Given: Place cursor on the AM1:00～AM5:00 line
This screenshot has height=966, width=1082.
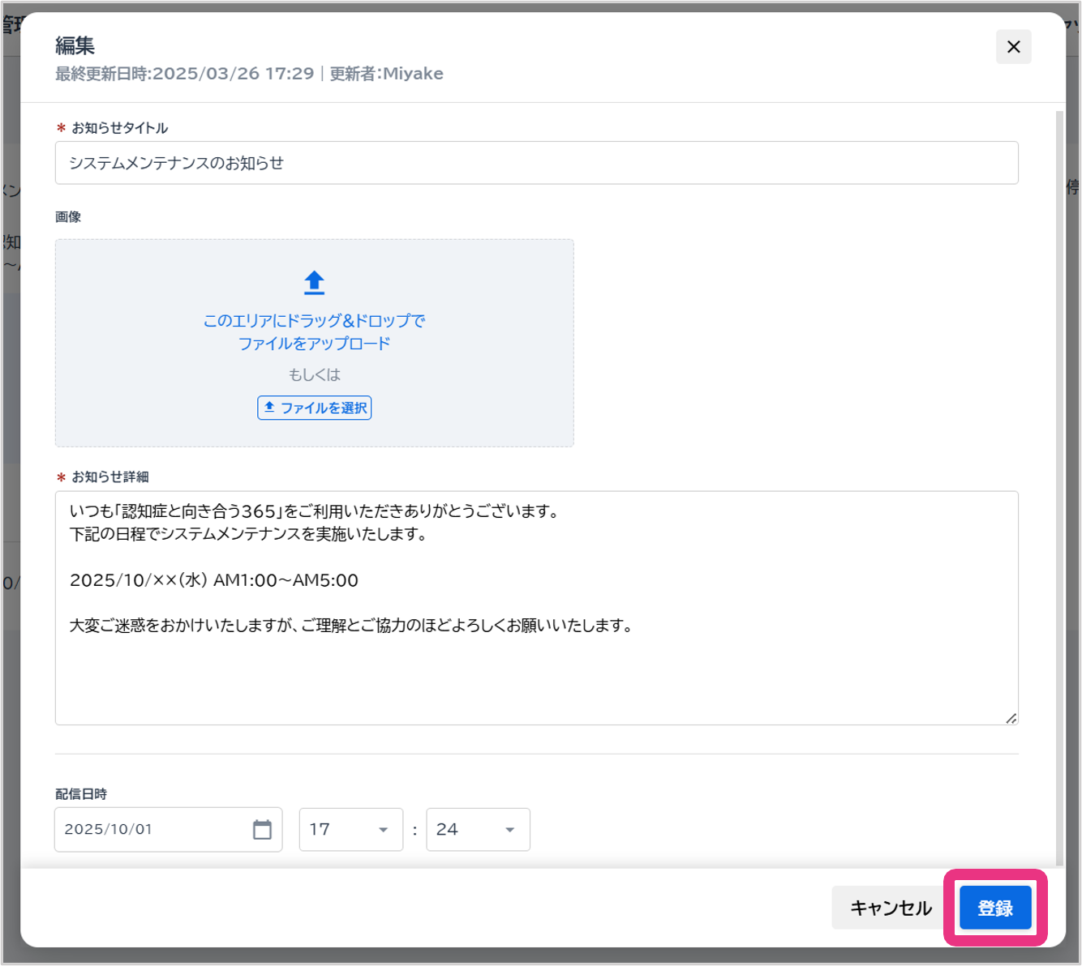Looking at the screenshot, I should click(214, 580).
